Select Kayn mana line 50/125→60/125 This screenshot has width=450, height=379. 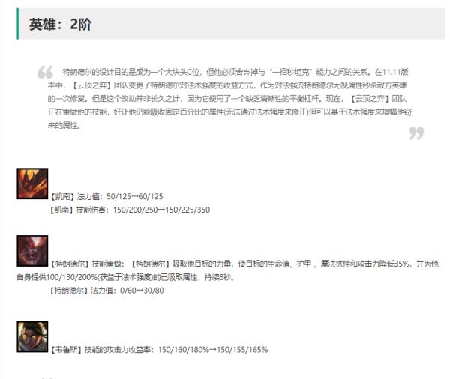click(106, 196)
